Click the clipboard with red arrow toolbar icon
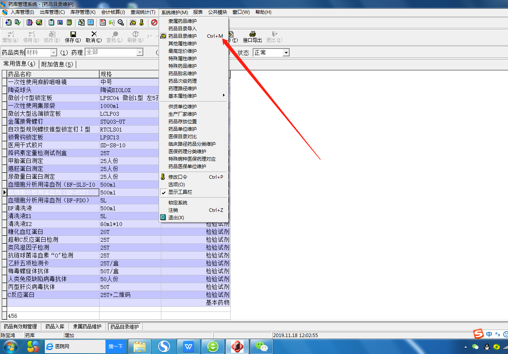508x354 pixels. point(30,22)
